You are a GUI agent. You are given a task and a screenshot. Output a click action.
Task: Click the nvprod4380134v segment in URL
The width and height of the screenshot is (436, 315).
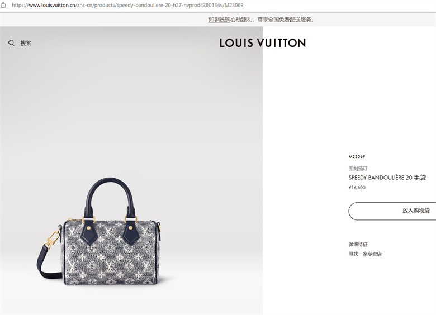point(203,5)
